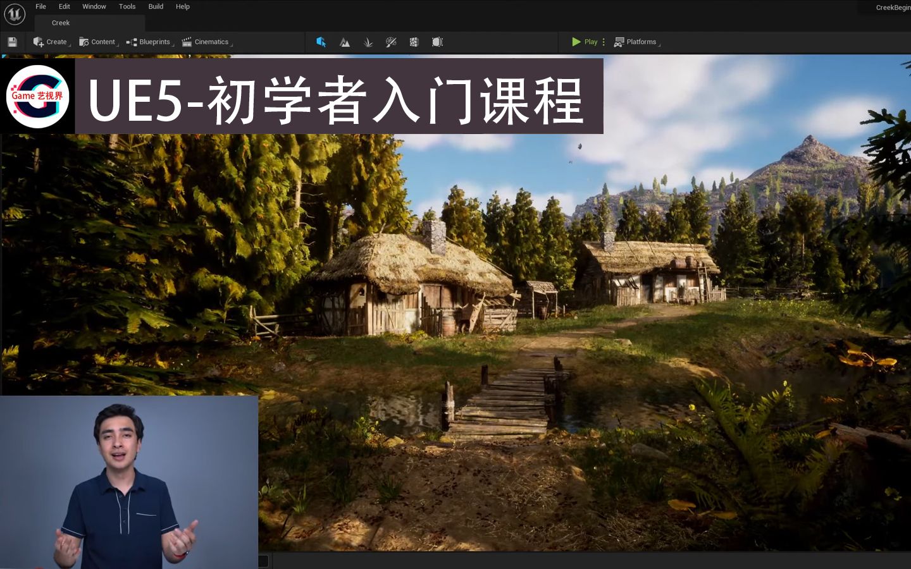Click the presenter webcam thumbnail

[129, 482]
